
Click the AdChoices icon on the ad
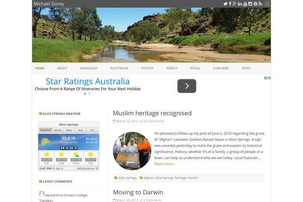(x=266, y=78)
